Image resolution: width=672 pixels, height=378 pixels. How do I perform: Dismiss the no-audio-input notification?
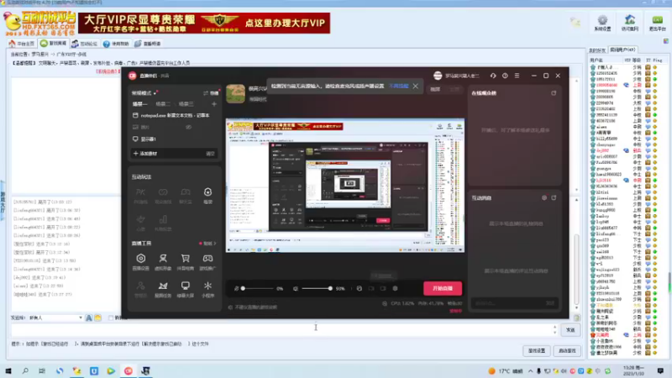[415, 87]
